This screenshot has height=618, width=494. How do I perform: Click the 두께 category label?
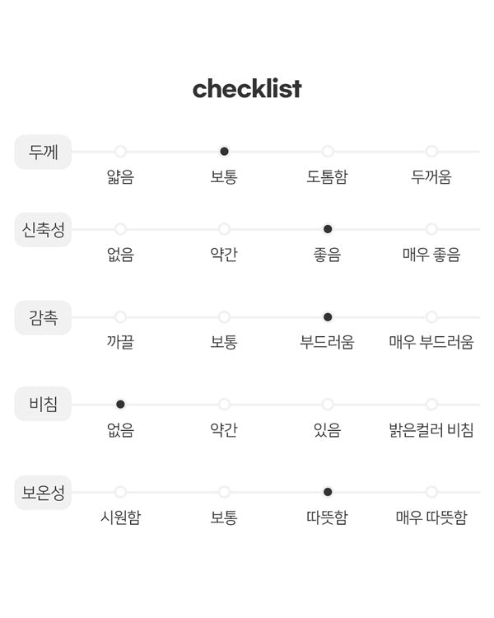click(x=43, y=152)
